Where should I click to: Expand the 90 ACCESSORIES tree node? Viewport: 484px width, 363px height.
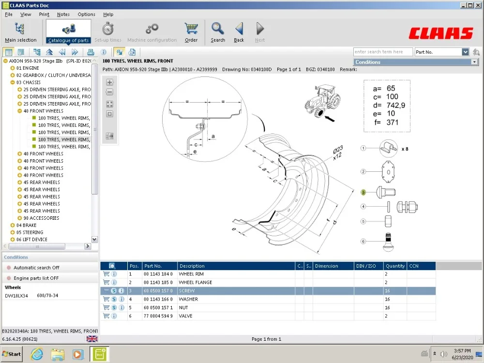point(19,218)
